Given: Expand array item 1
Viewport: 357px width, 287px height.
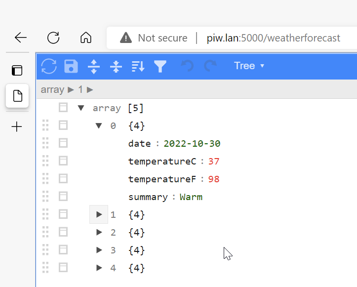Looking at the screenshot, I should point(99,215).
